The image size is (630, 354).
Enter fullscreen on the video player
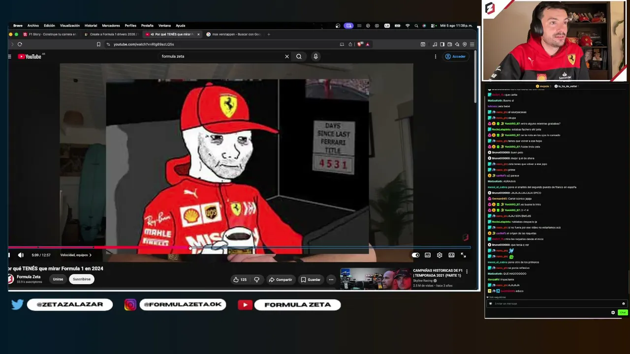463,255
